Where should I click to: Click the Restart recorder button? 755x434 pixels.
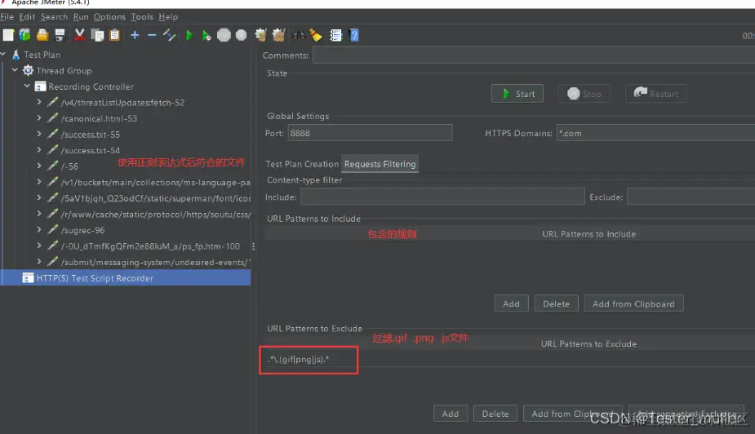[655, 94]
